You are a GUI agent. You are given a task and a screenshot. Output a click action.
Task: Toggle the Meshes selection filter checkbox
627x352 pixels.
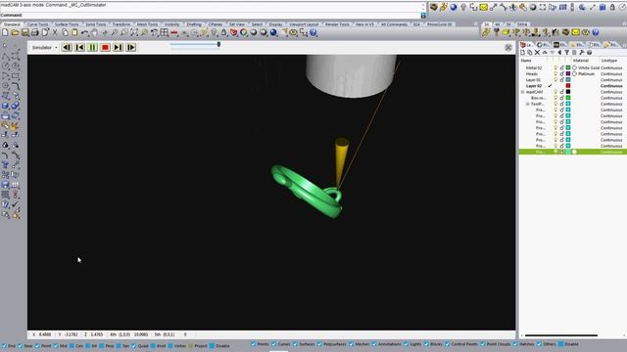point(351,344)
